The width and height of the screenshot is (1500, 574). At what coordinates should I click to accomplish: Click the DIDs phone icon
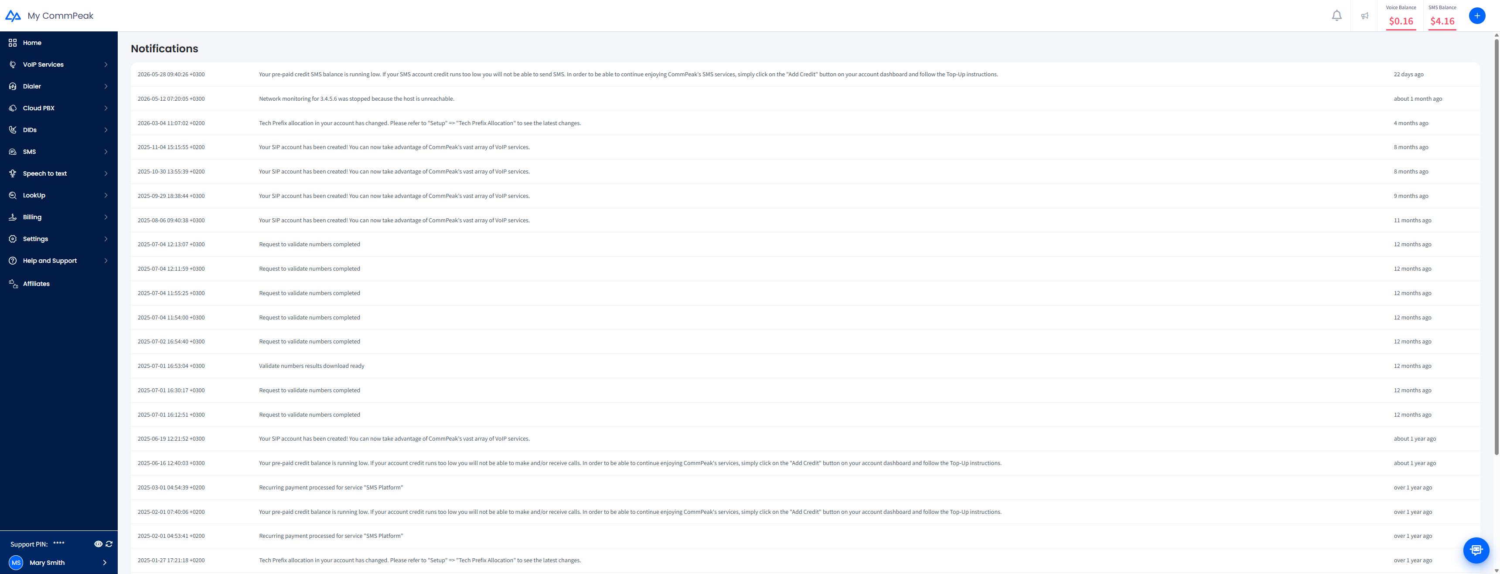[x=13, y=130]
